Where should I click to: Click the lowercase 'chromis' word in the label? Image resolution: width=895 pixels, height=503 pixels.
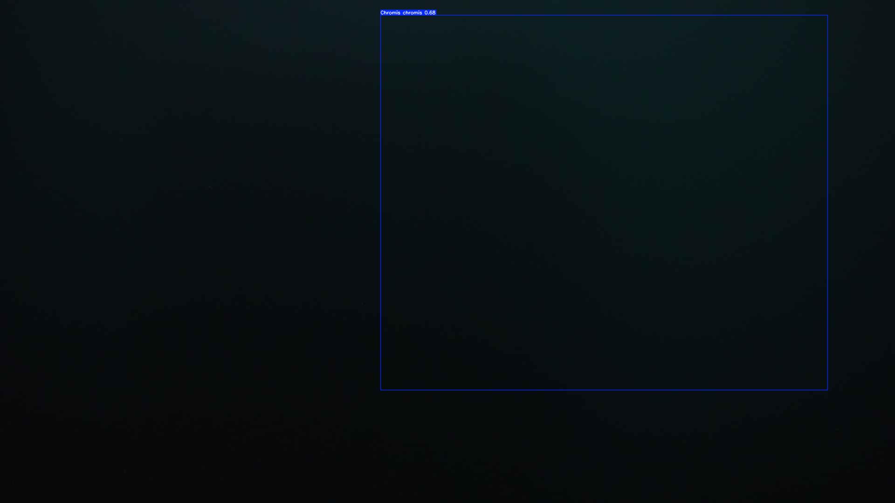pos(412,13)
